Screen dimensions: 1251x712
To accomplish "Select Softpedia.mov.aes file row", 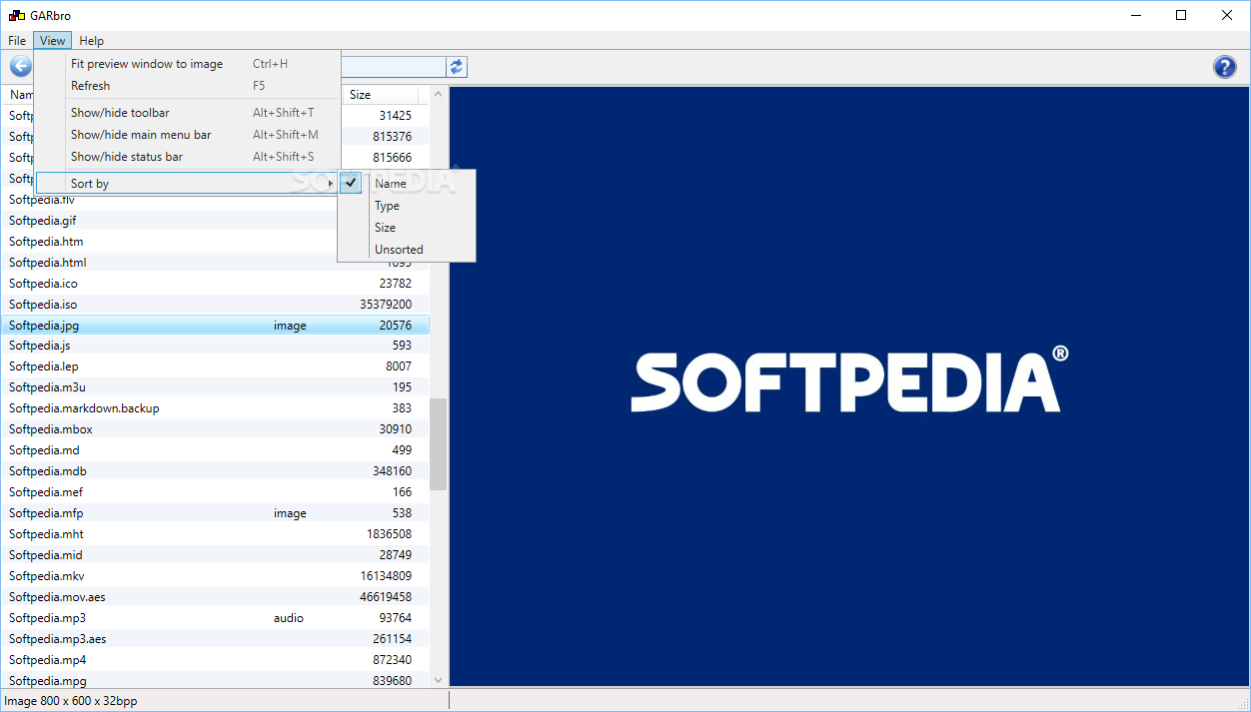I will click(215, 597).
